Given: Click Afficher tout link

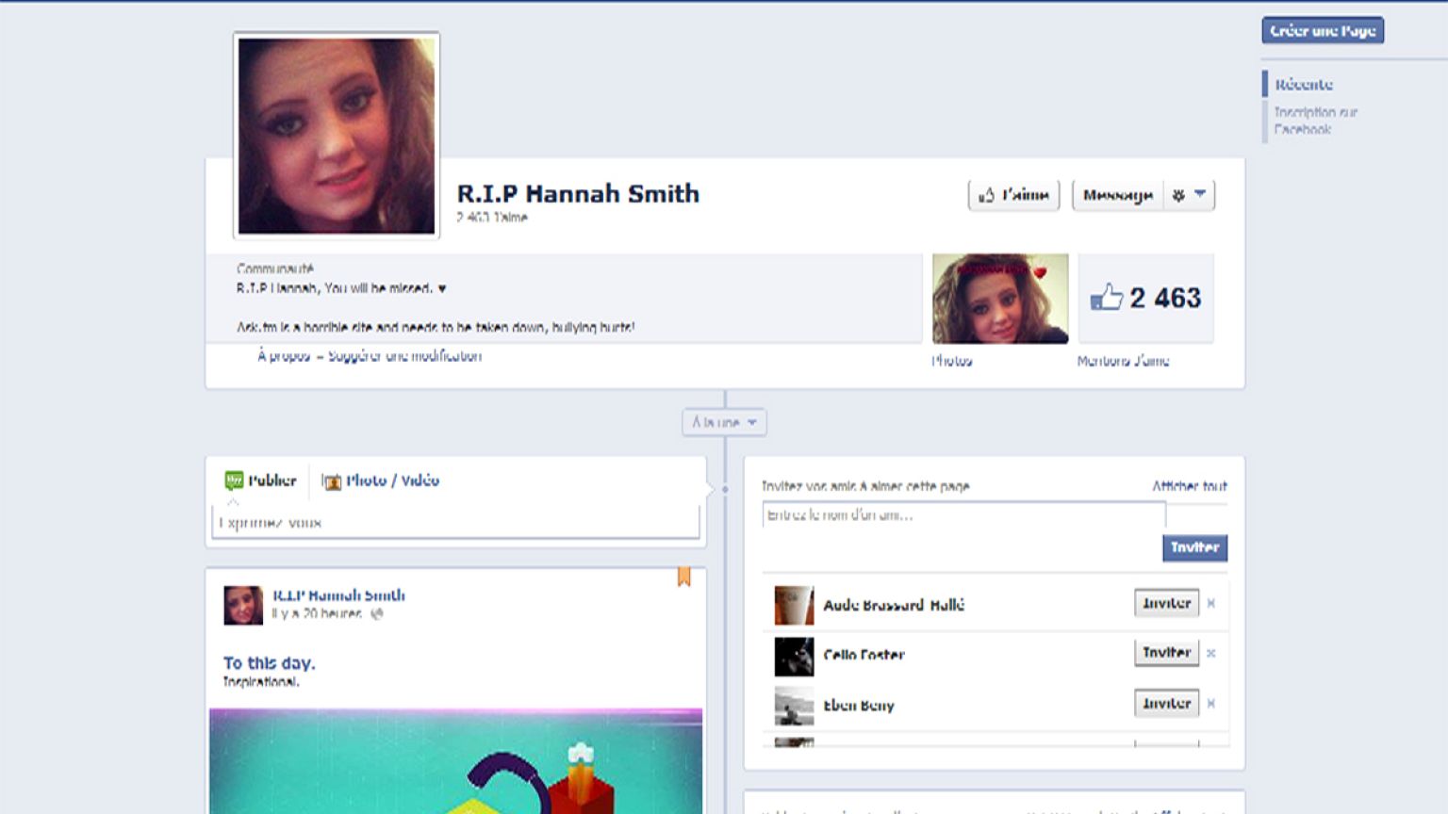Looking at the screenshot, I should pos(1190,486).
